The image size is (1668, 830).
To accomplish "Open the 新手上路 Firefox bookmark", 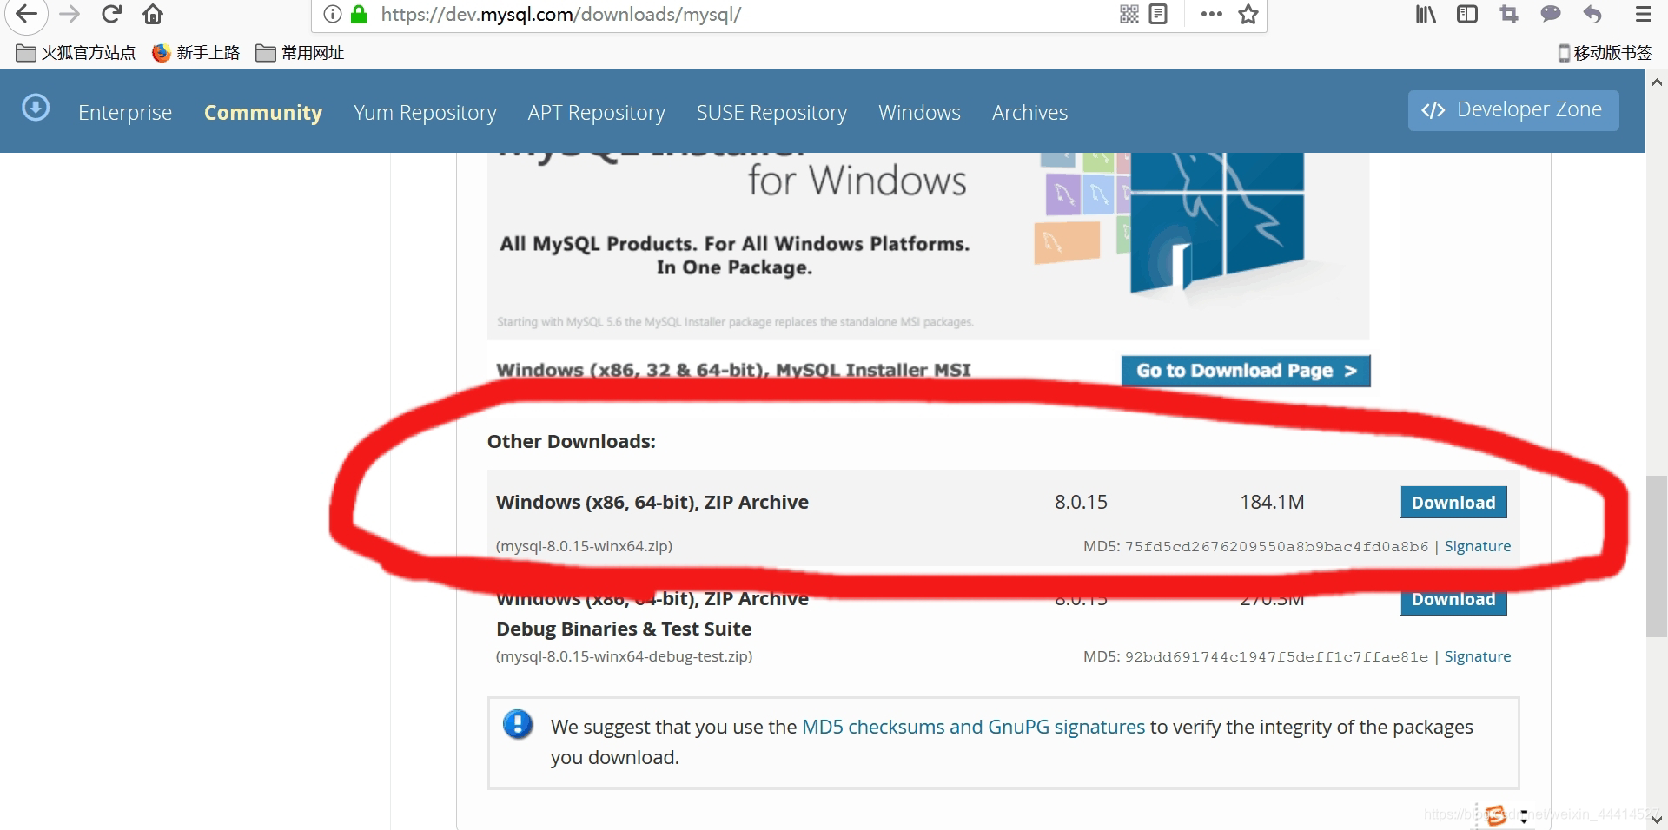I will point(195,53).
